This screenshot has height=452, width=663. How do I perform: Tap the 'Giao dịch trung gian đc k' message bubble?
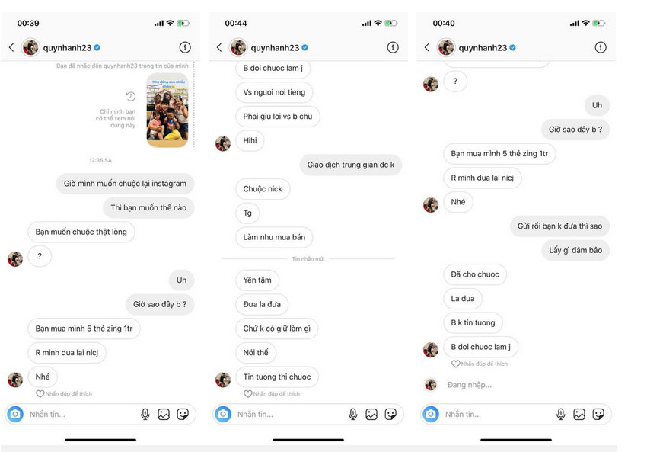pyautogui.click(x=350, y=165)
